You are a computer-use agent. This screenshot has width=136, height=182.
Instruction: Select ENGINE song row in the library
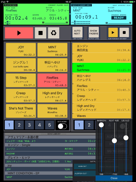point(50,153)
